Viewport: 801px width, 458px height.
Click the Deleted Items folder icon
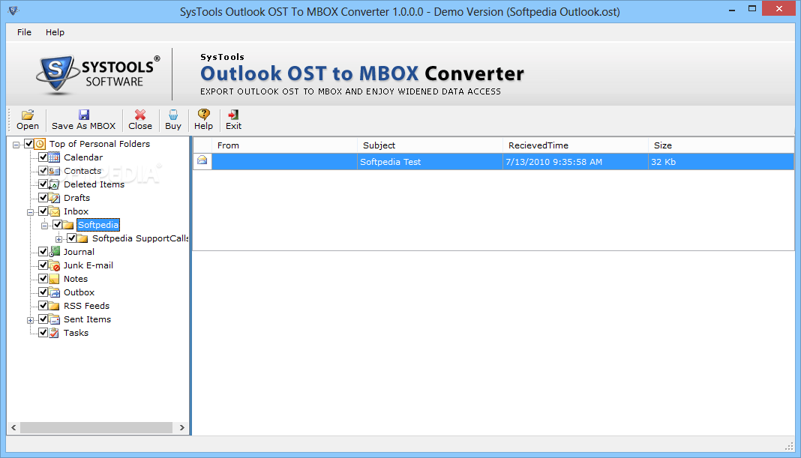point(54,184)
